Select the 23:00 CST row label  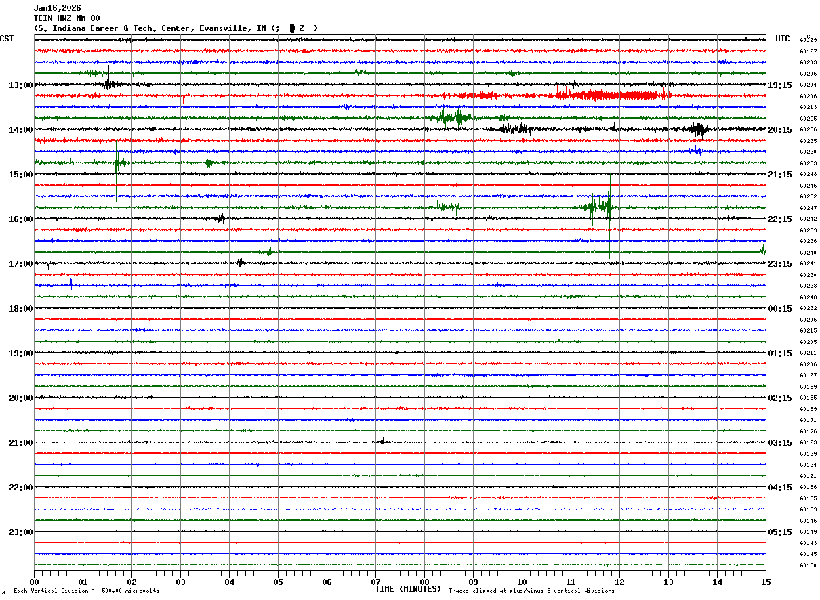point(21,532)
